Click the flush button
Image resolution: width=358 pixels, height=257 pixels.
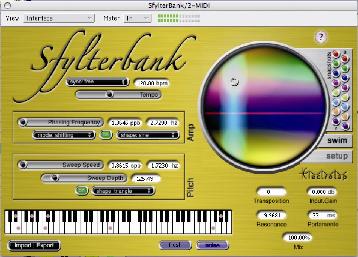[x=175, y=245]
